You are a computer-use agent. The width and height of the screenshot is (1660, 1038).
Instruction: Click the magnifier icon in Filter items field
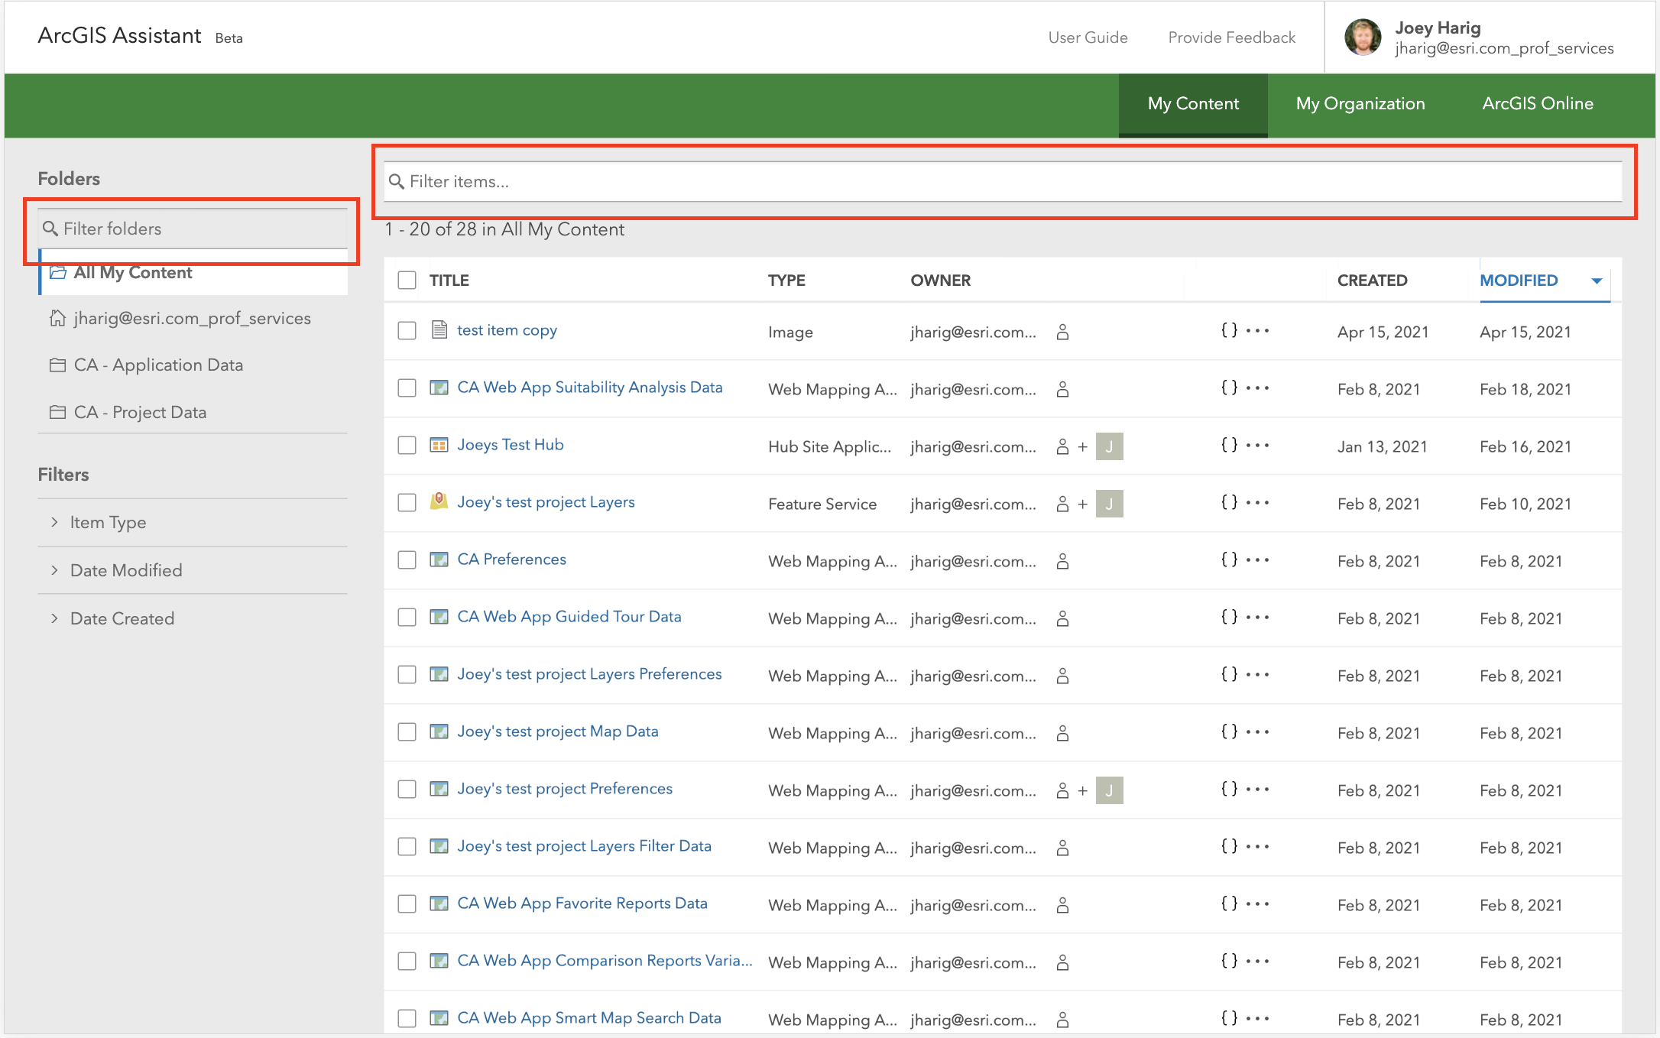click(x=396, y=181)
